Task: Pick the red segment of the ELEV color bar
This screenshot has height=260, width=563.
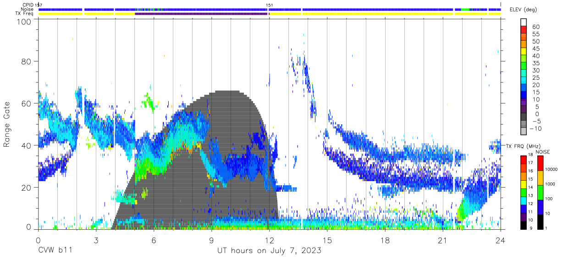Action: pyautogui.click(x=524, y=30)
